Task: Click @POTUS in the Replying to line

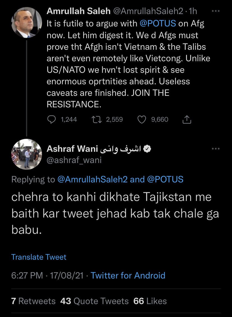Action: pyautogui.click(x=165, y=179)
